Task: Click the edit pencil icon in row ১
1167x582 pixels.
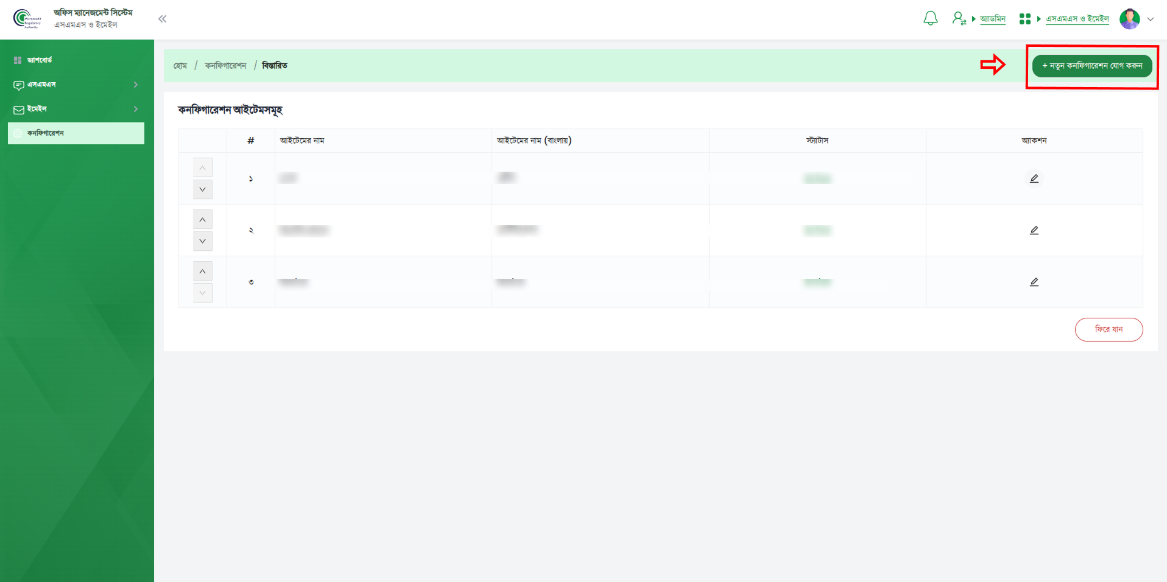Action: click(x=1034, y=178)
